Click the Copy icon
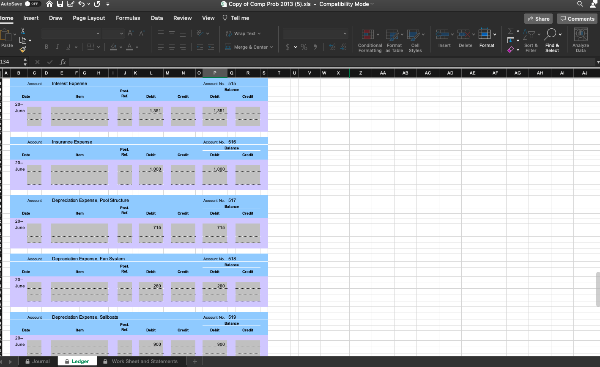The height and width of the screenshot is (367, 600). pos(23,41)
